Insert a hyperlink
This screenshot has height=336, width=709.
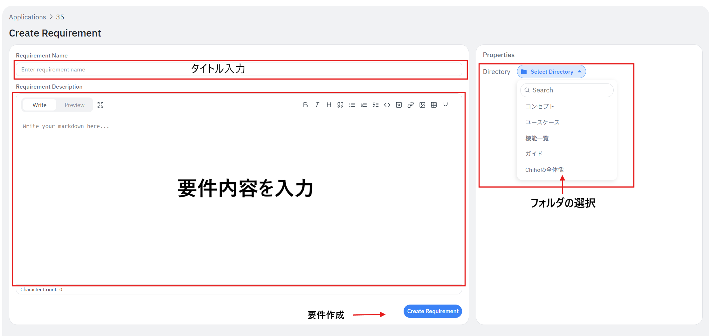point(411,105)
